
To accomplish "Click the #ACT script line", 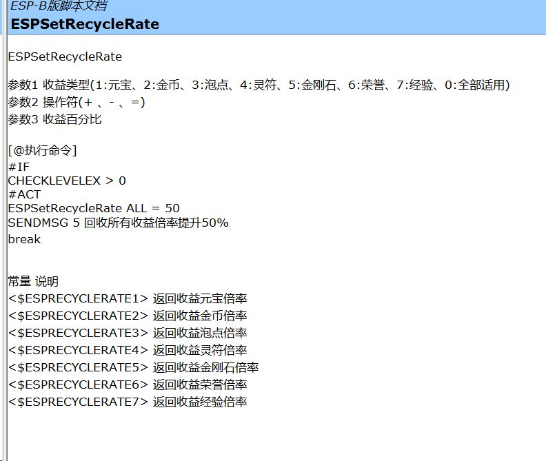I will pos(24,194).
